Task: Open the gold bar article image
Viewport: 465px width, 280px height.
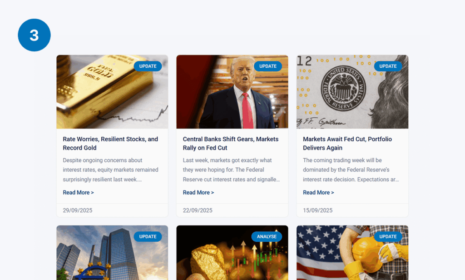Action: pyautogui.click(x=112, y=92)
